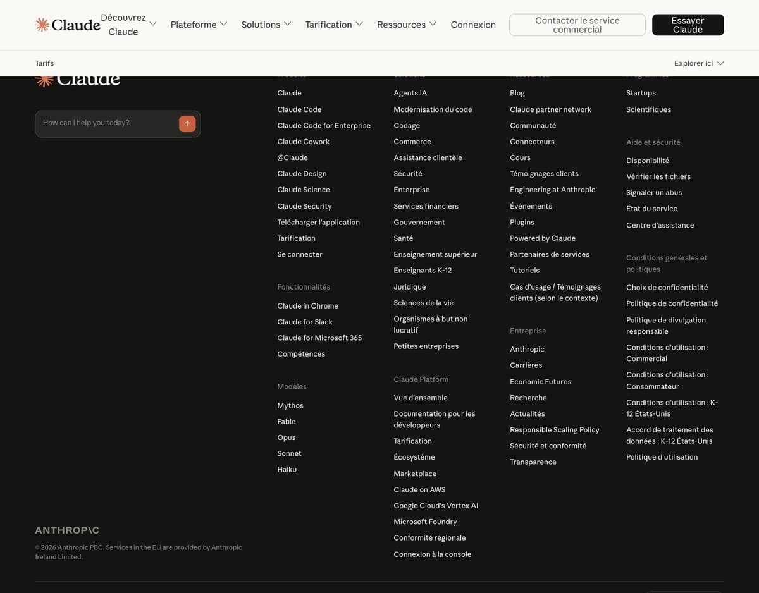Open Claude for Microsoft 365 link
Viewport: 759px width, 593px height.
point(319,338)
